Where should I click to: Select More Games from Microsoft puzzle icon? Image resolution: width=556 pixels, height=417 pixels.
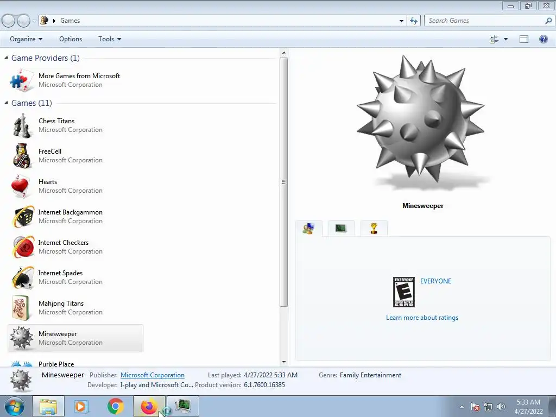(22, 80)
